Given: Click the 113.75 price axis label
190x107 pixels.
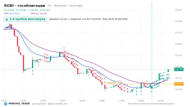Looking at the screenshot, I should pos(178,32).
